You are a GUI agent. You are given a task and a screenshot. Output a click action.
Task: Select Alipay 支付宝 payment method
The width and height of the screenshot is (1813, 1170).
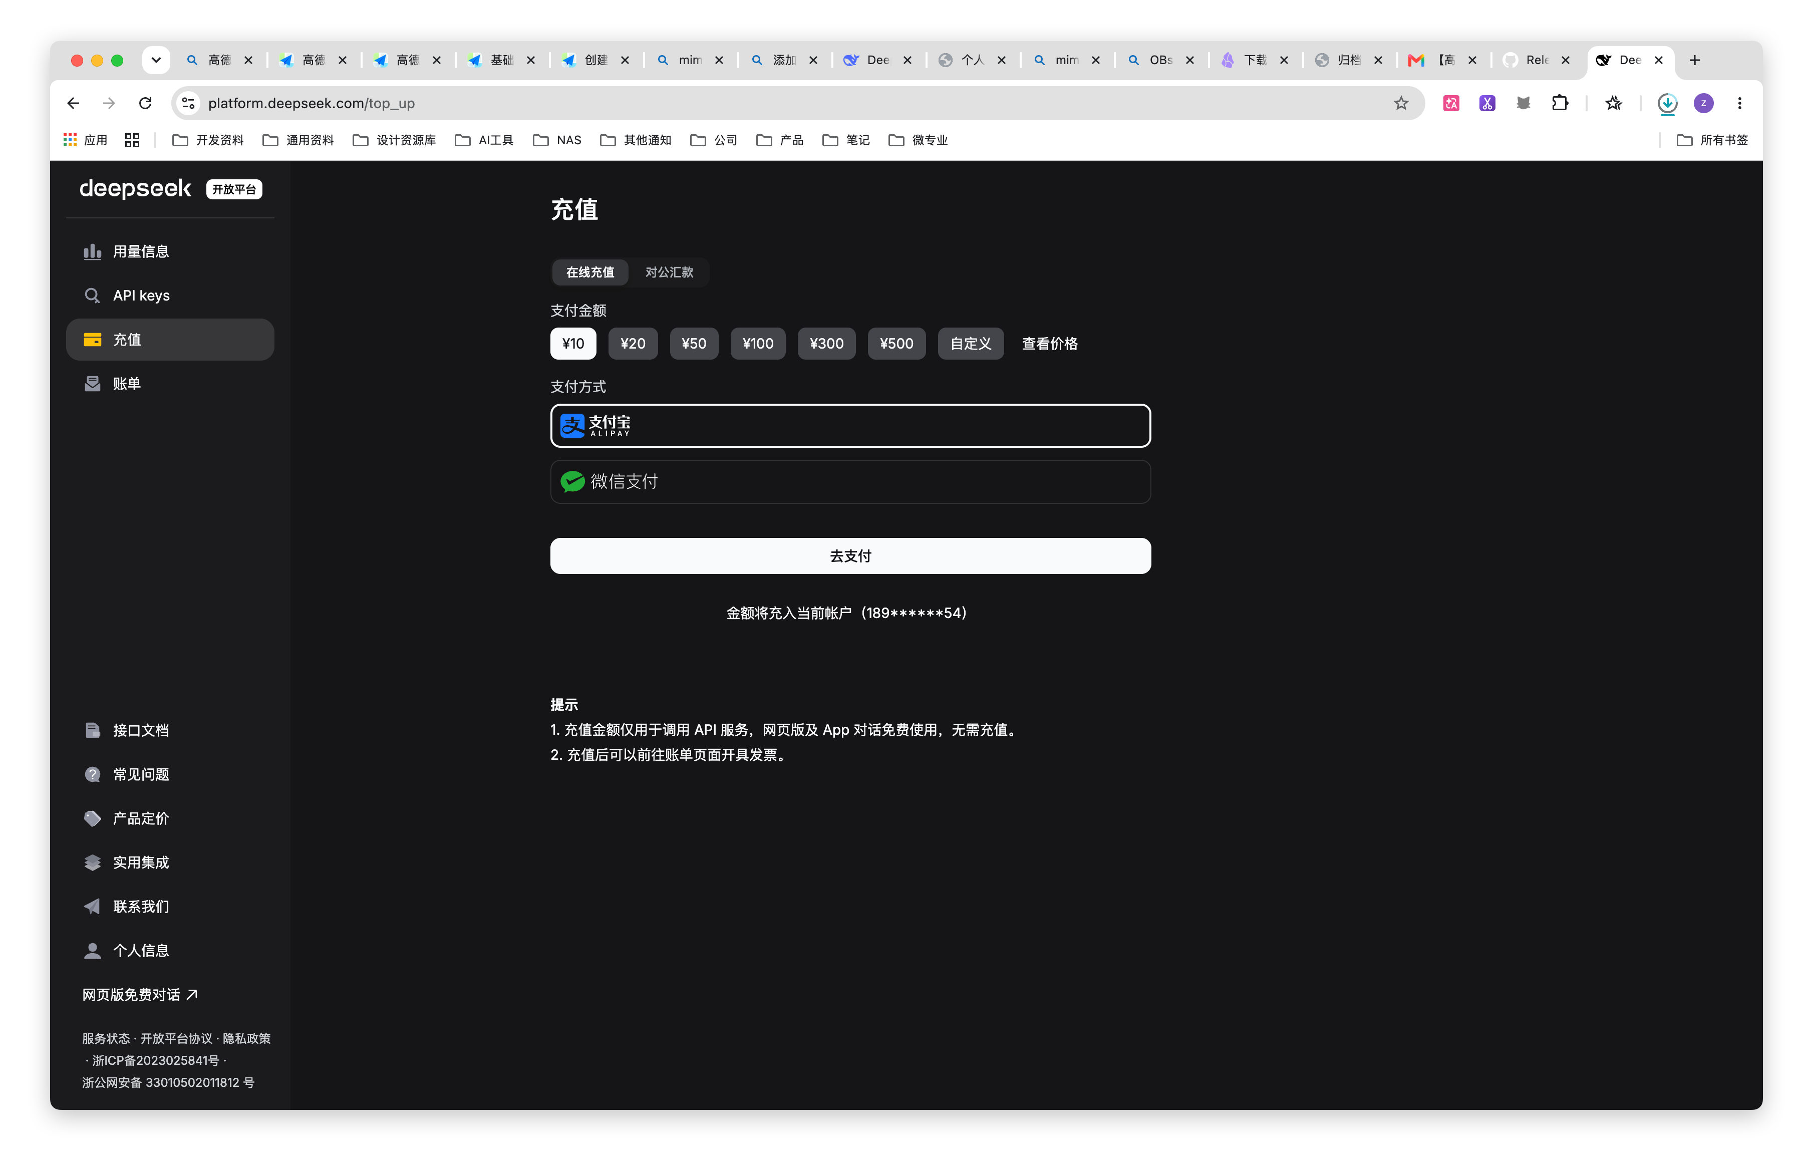click(x=850, y=425)
